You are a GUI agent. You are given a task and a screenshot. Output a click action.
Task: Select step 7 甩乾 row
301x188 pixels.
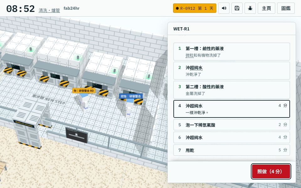[x=231, y=150]
